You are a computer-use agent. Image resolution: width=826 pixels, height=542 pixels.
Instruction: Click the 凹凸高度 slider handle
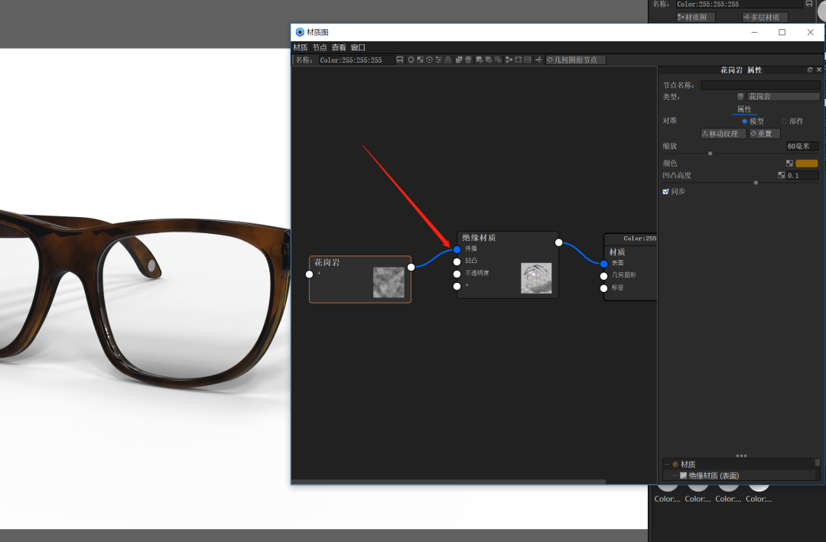pos(756,183)
